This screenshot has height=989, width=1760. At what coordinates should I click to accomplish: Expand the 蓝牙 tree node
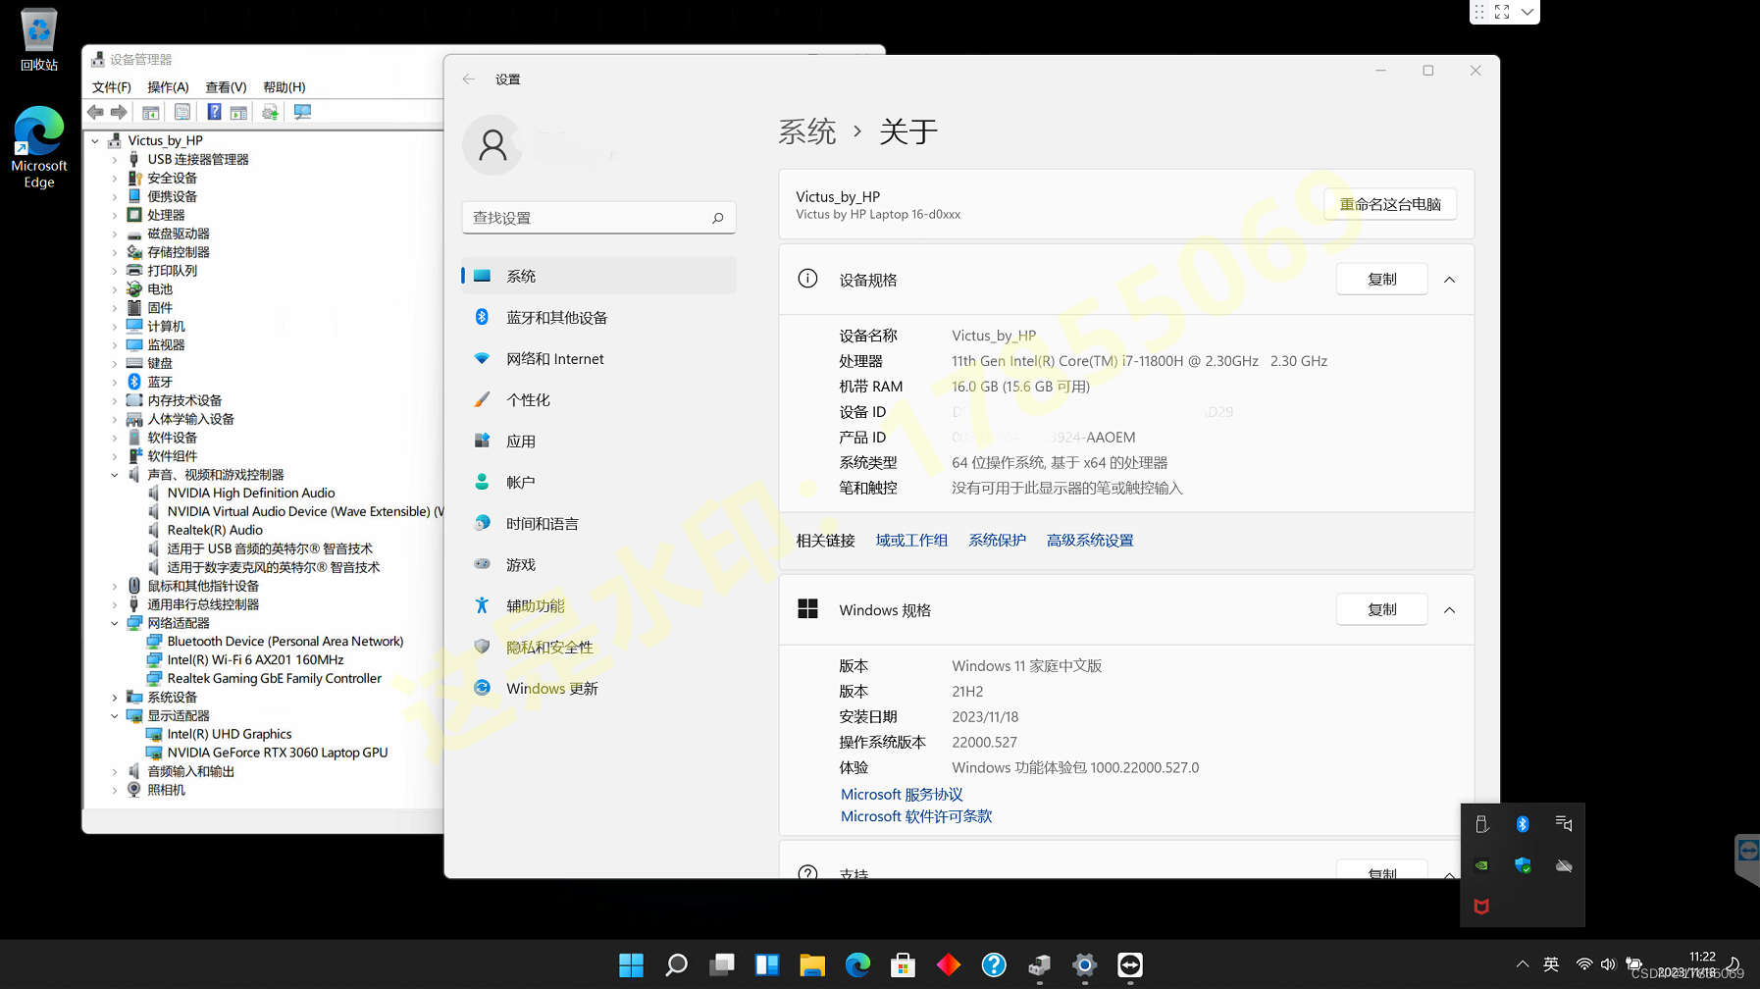115,383
